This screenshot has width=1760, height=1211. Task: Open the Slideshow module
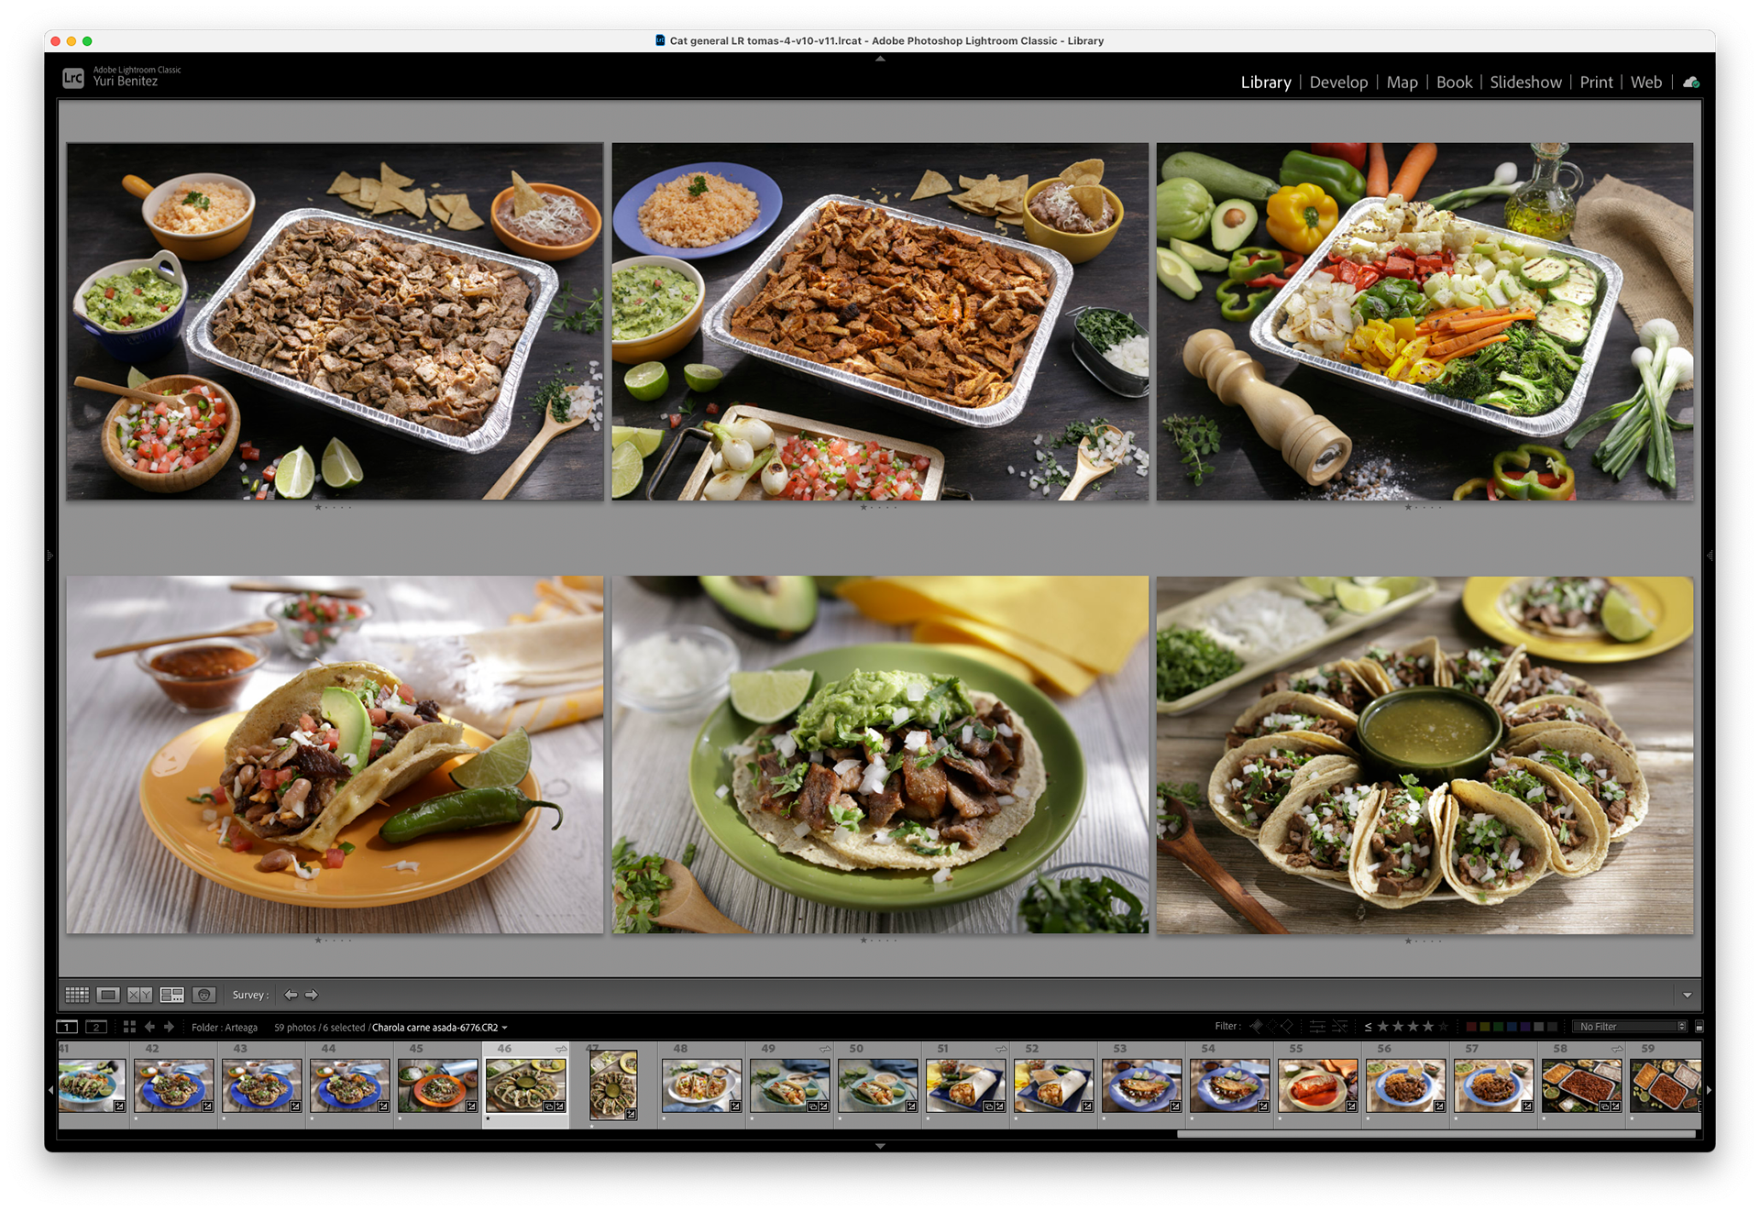pos(1525,83)
